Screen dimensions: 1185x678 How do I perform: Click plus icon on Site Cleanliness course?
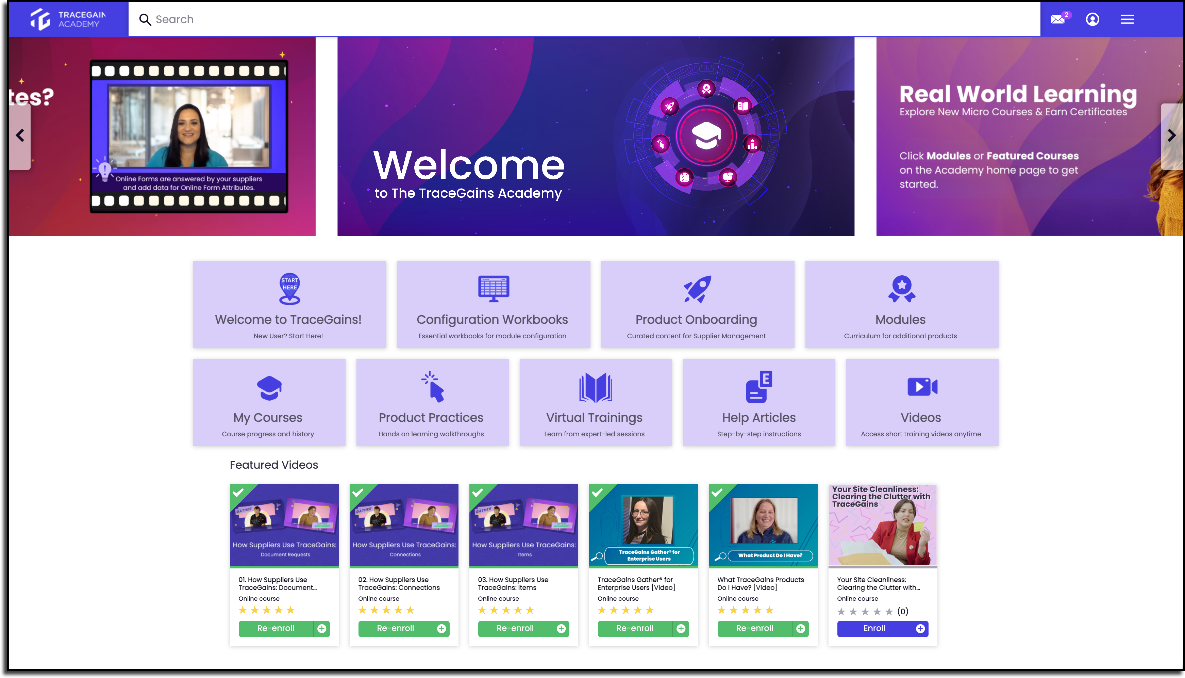[x=920, y=629]
